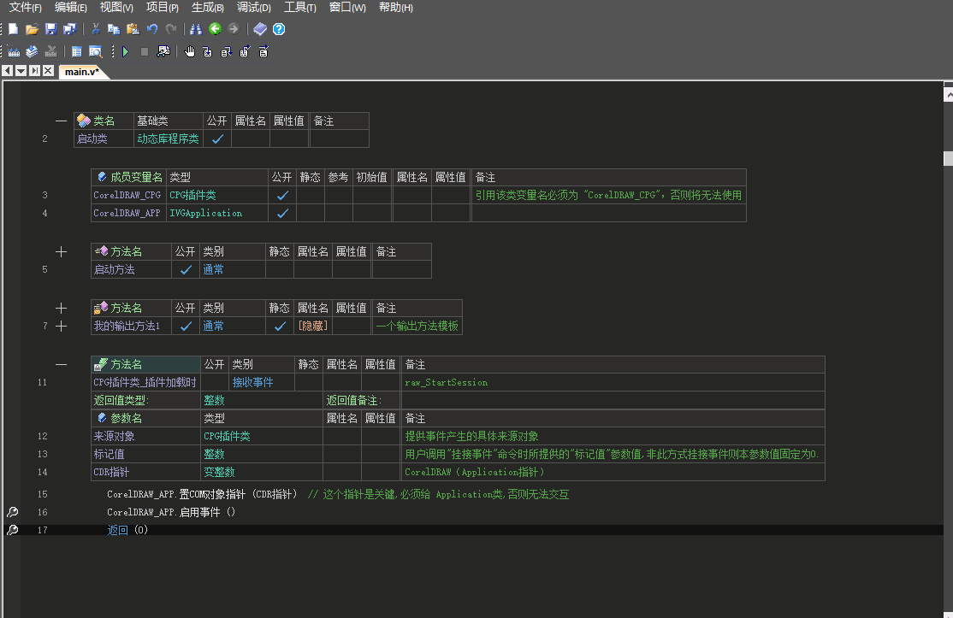Open the 调试(D) menu
953x618 pixels.
(x=253, y=8)
